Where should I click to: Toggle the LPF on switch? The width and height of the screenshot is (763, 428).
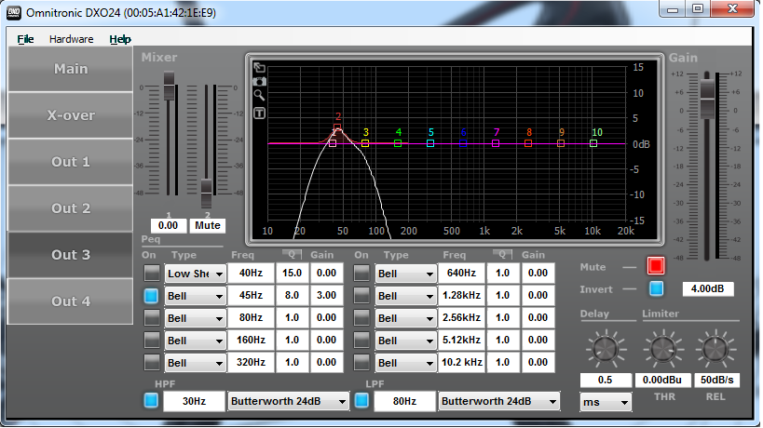click(x=361, y=401)
